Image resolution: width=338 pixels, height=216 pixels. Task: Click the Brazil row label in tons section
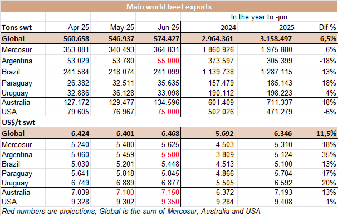pyautogui.click(x=11, y=72)
